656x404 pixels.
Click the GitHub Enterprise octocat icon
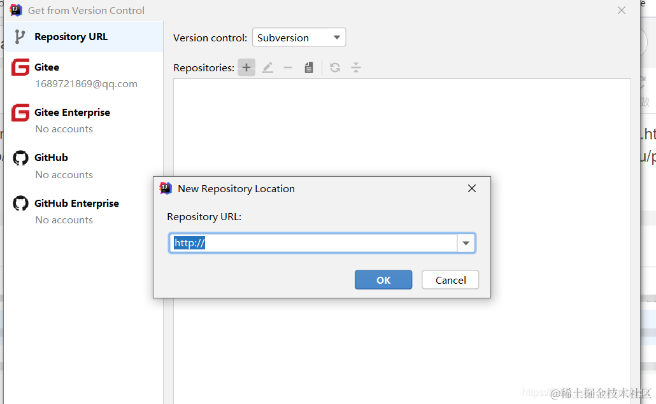(20, 204)
